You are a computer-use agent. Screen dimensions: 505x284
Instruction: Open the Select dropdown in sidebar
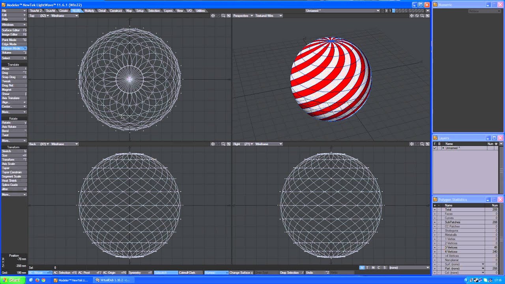pyautogui.click(x=14, y=58)
